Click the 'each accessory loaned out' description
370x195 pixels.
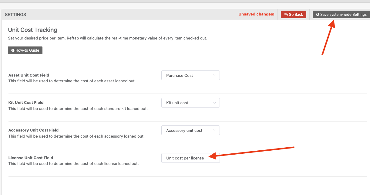(x=76, y=136)
